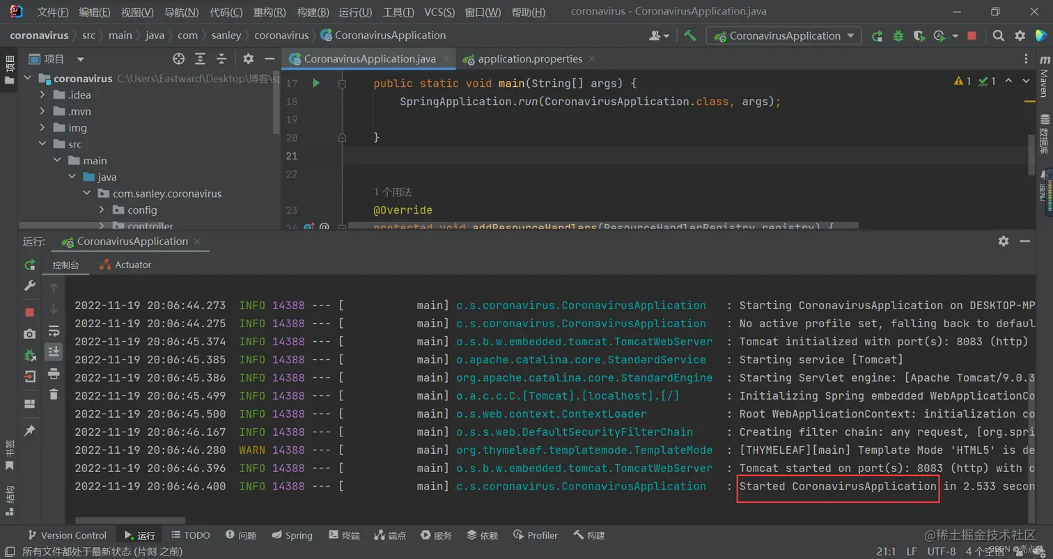The height and width of the screenshot is (559, 1053).
Task: Switch to Actuator tab
Action: pyautogui.click(x=125, y=265)
